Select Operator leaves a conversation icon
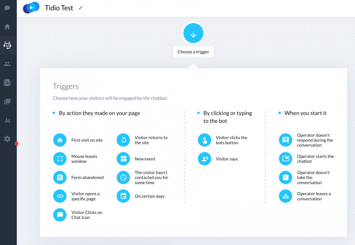This screenshot has height=245, width=355. click(x=285, y=196)
